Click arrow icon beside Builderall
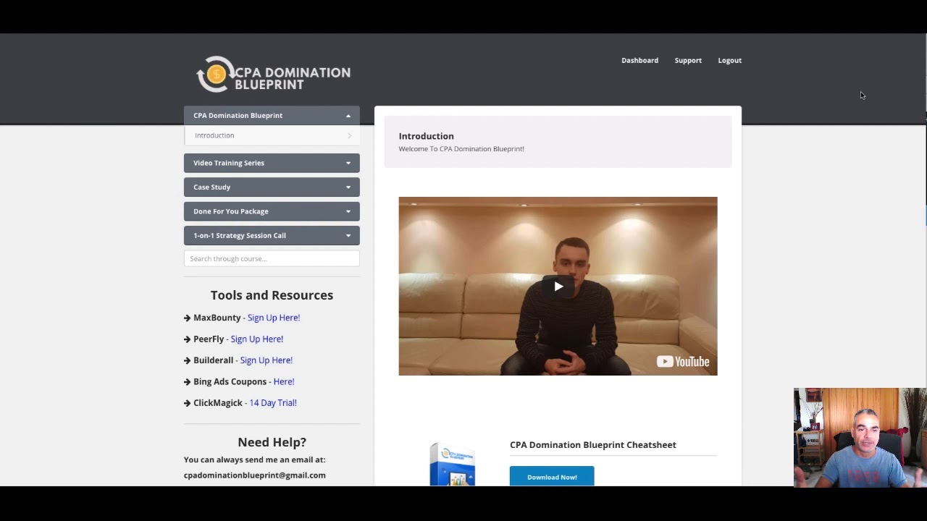927x521 pixels. pos(188,360)
